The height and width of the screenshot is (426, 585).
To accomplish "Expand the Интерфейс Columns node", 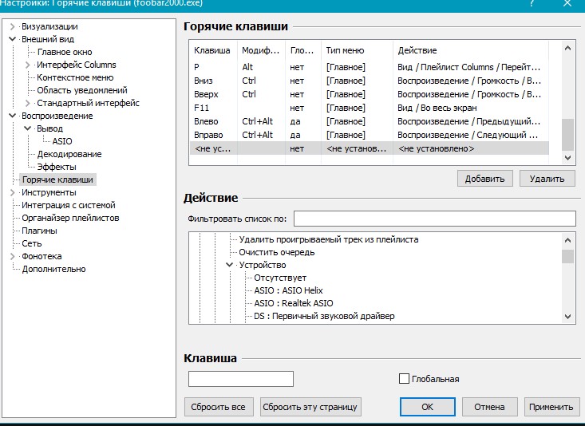I will tap(28, 65).
